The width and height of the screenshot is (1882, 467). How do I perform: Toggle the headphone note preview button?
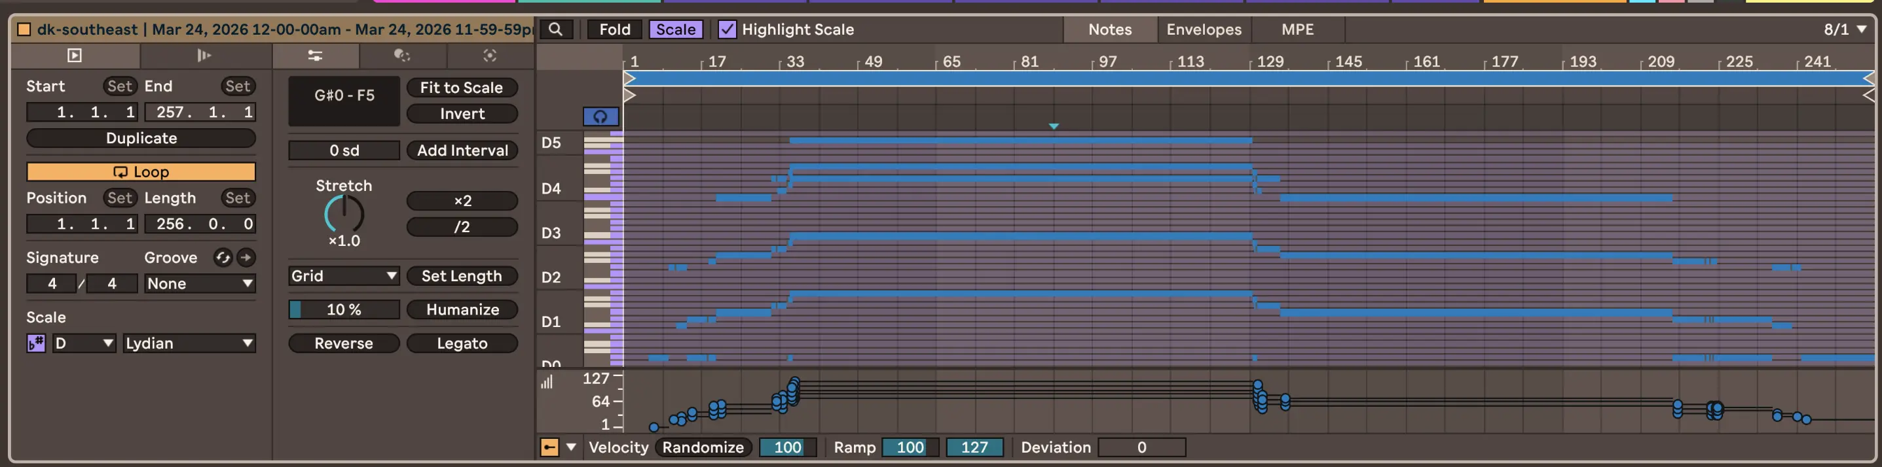tap(600, 116)
